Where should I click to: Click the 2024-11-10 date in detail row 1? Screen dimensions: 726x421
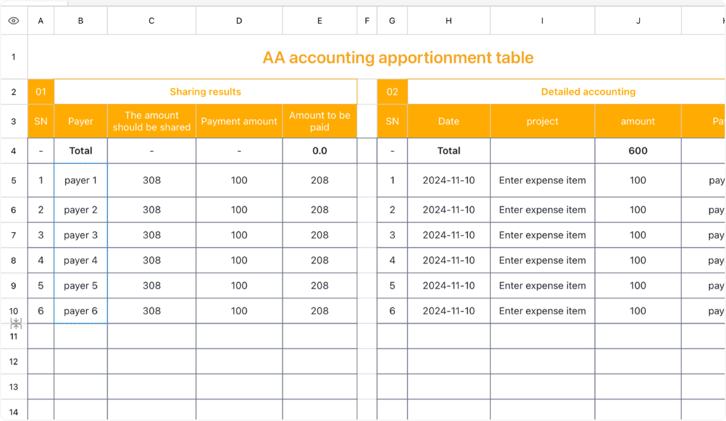click(448, 180)
